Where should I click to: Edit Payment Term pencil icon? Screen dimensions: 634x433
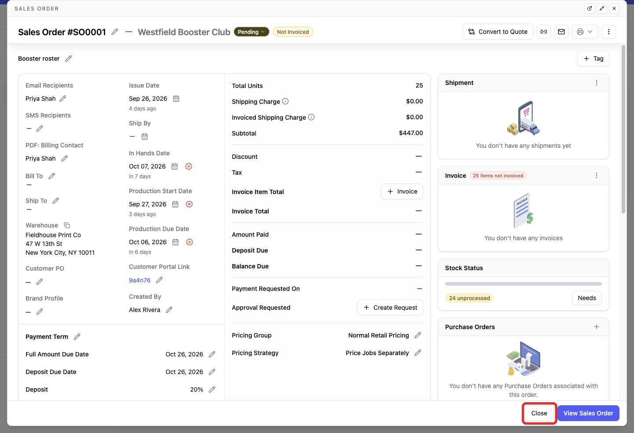coord(77,337)
